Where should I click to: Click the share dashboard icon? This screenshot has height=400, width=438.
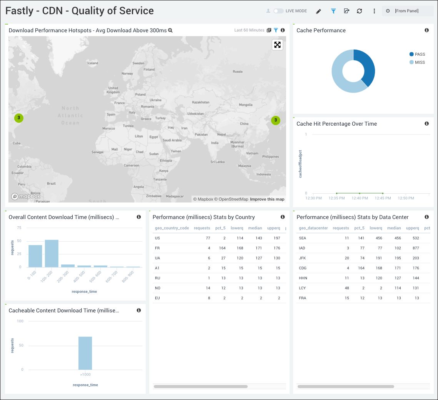pos(346,11)
